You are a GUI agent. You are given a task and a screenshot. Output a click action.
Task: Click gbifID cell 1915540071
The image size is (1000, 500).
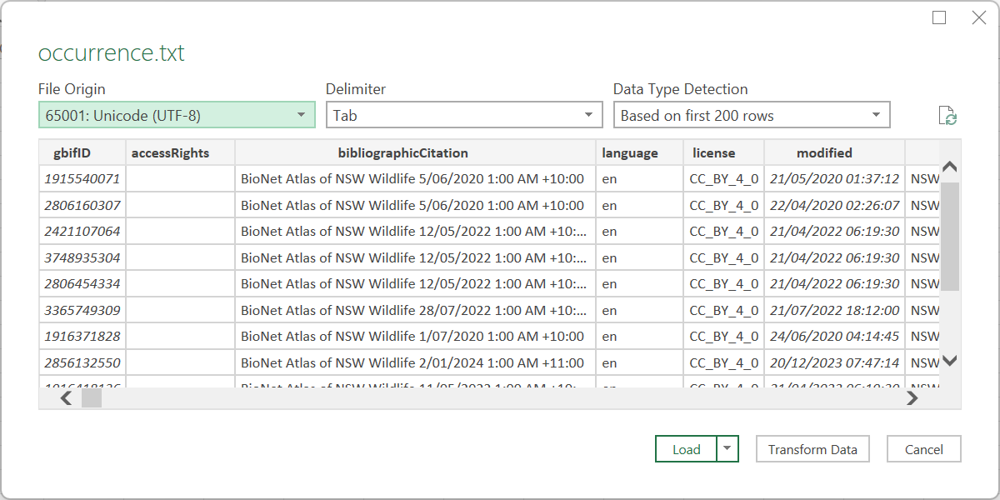tap(82, 178)
